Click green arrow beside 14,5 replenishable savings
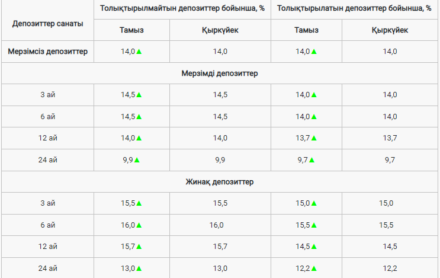 314,247
